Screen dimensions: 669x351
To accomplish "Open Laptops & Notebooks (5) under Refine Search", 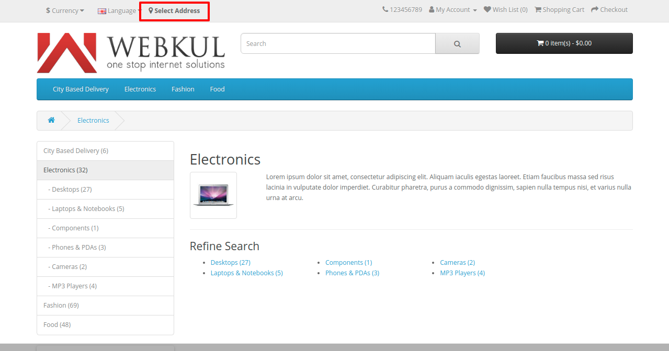I will click(247, 273).
